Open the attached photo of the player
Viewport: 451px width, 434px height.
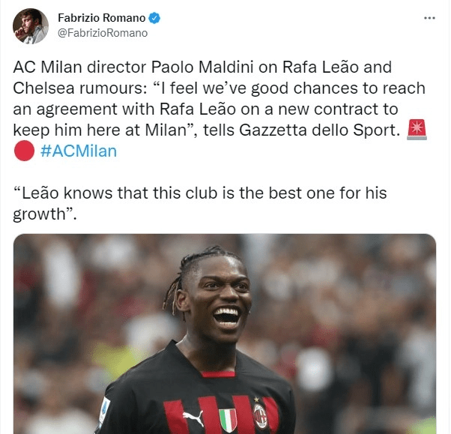tap(225, 334)
